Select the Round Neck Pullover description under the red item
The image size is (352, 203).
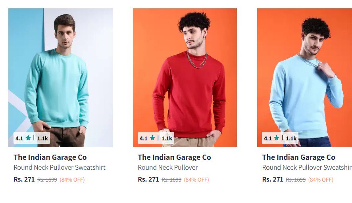[168, 168]
